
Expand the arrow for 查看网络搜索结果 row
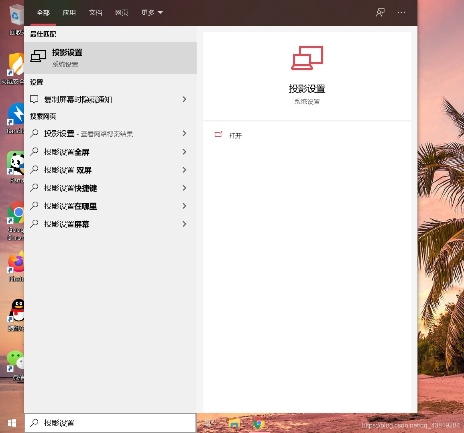point(184,134)
